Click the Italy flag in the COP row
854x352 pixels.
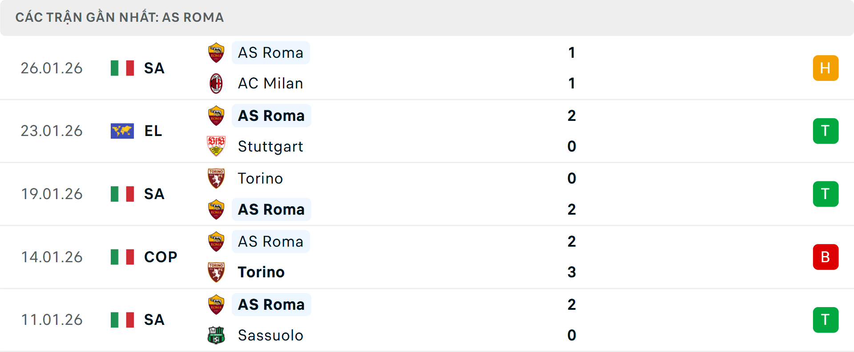point(122,256)
